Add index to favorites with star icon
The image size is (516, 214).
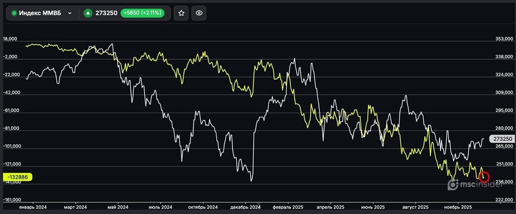point(181,13)
